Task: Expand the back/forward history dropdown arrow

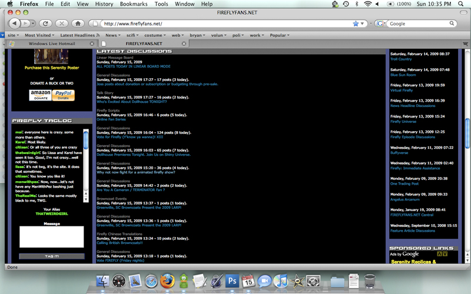Action: pos(33,24)
